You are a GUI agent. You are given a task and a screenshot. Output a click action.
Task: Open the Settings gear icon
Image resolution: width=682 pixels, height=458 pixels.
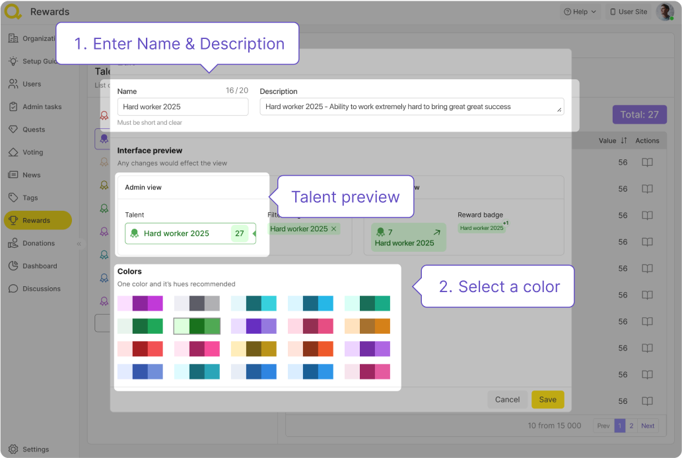click(13, 449)
